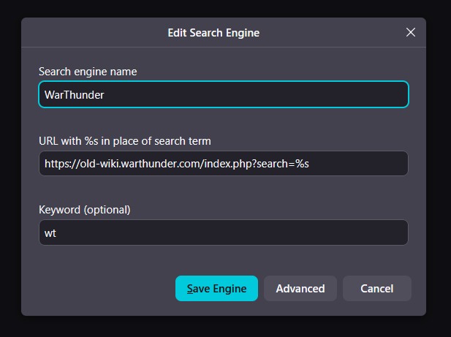
Task: Cancel editing the search engine
Action: click(376, 288)
